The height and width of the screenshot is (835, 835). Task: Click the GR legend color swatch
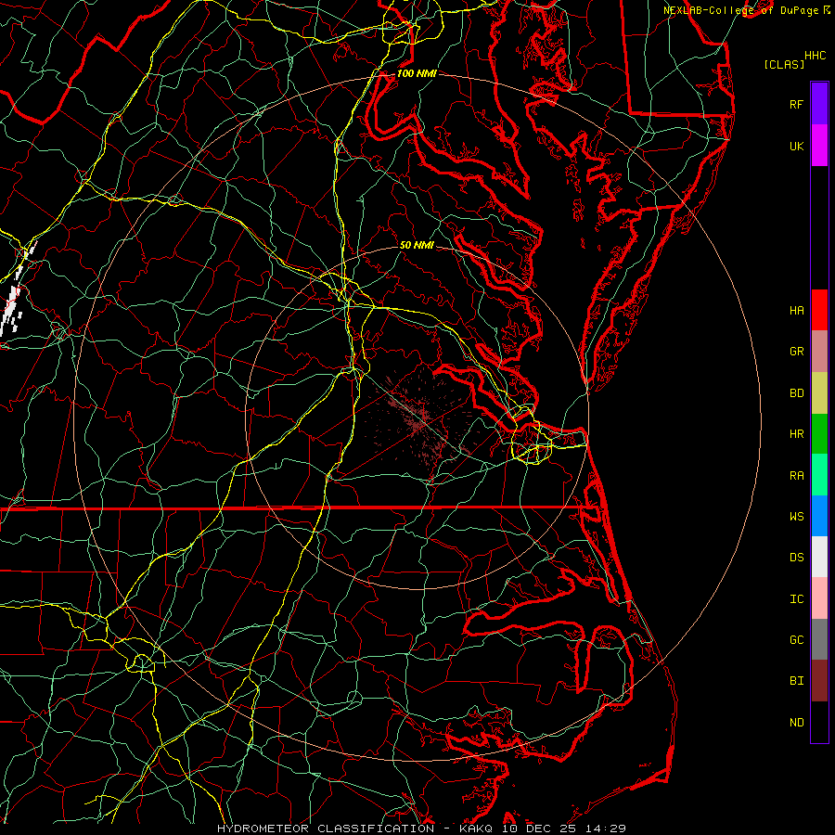(x=819, y=352)
